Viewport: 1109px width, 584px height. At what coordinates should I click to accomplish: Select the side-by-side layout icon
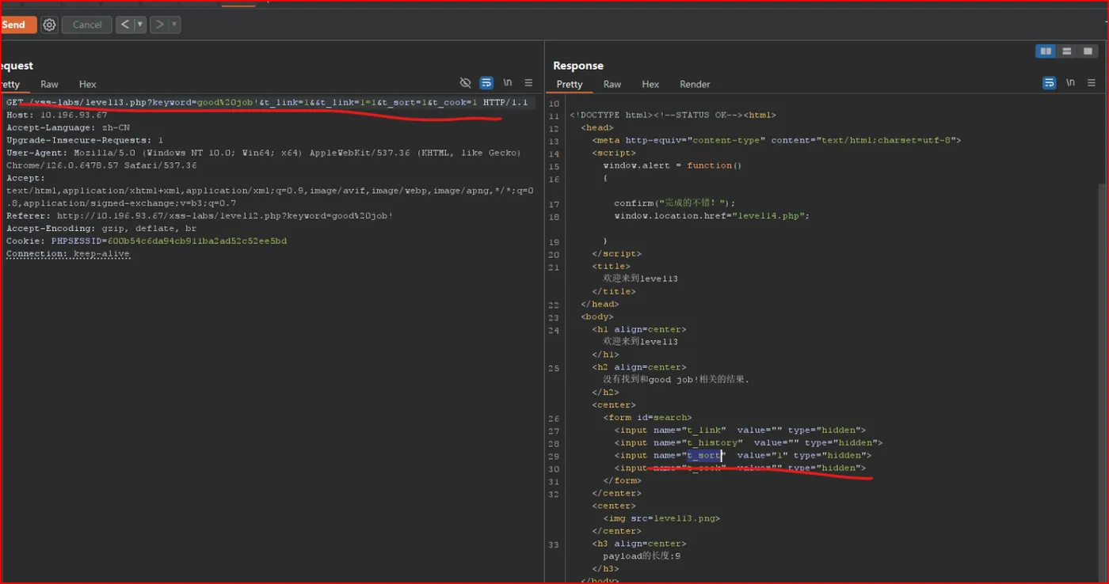click(x=1046, y=51)
